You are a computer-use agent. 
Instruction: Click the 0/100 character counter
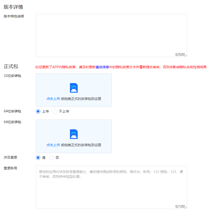click(x=180, y=206)
